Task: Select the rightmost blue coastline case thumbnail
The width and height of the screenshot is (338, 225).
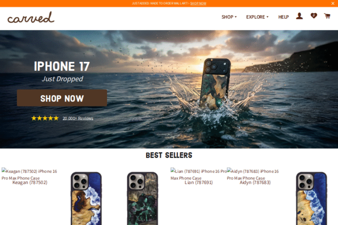Action: 312,199
